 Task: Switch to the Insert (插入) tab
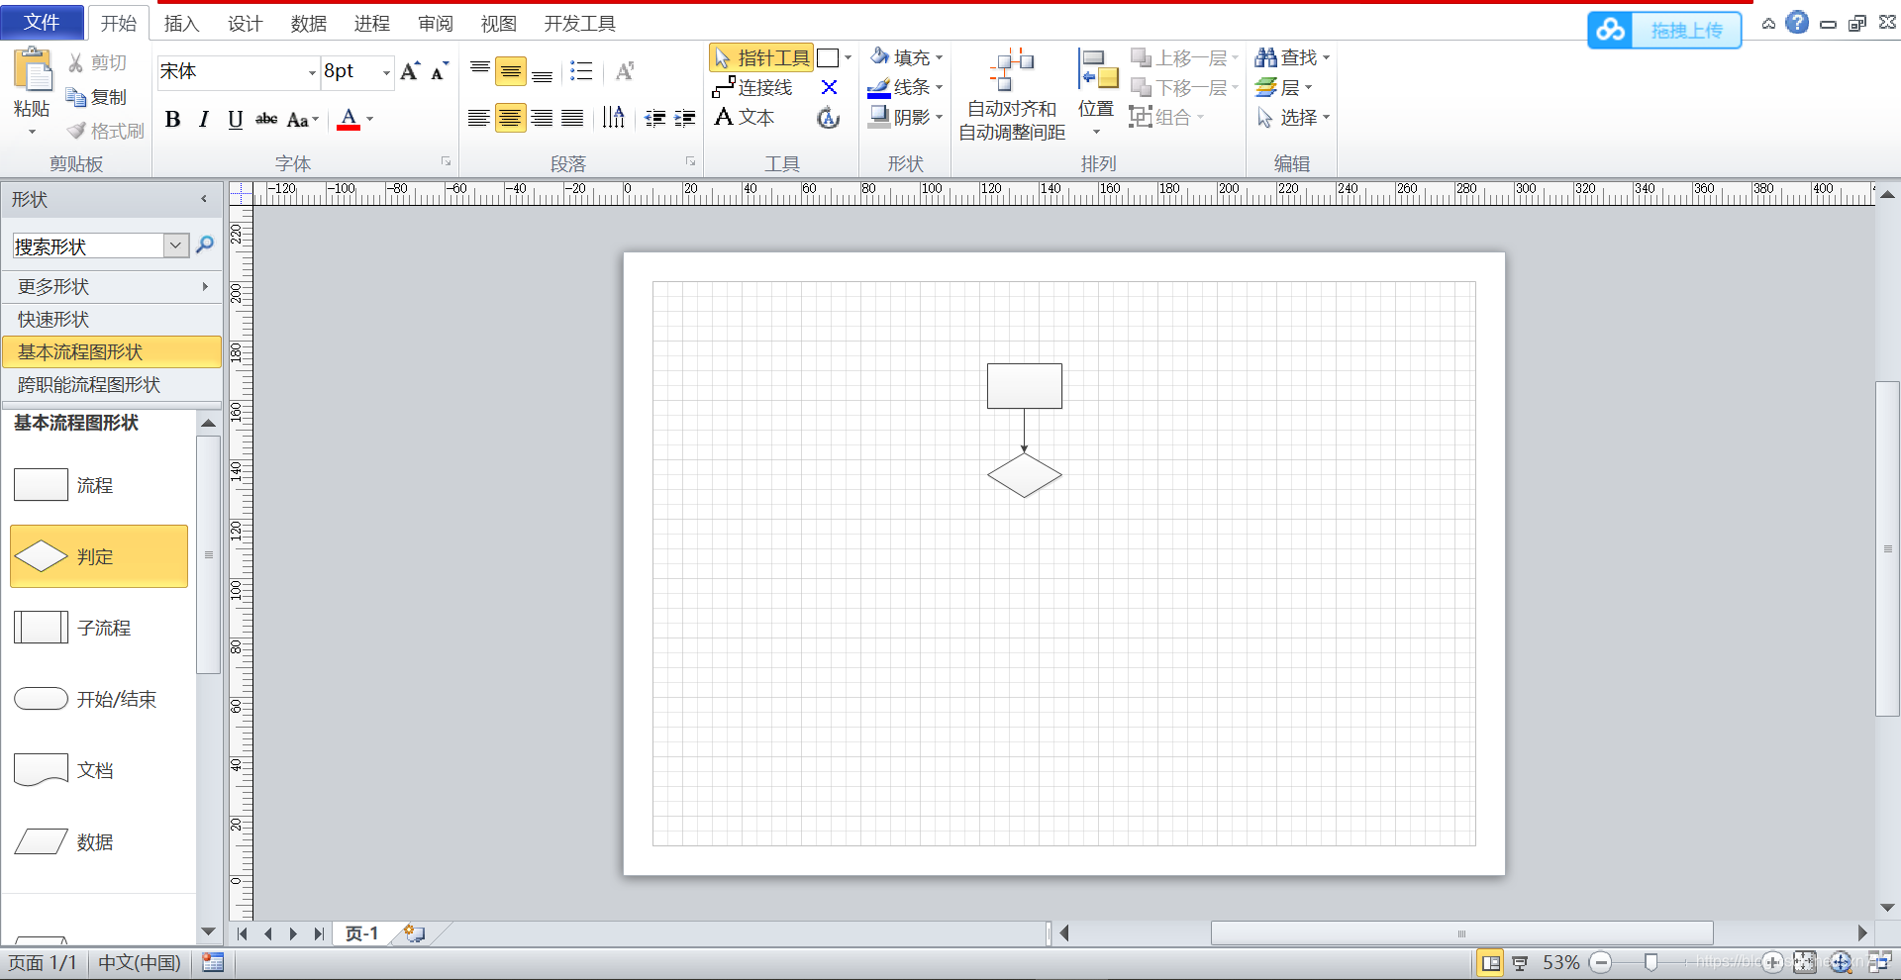(181, 23)
